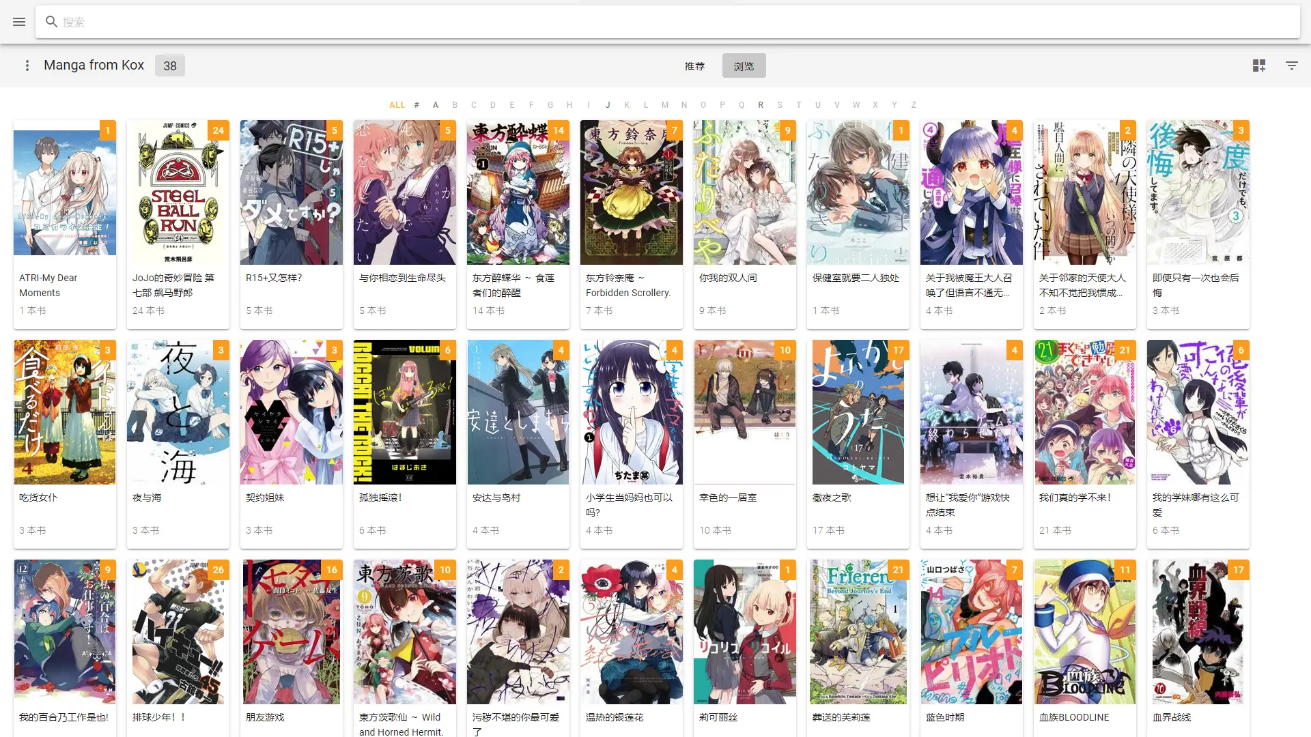
Task: Filter series by letter A
Action: (436, 105)
